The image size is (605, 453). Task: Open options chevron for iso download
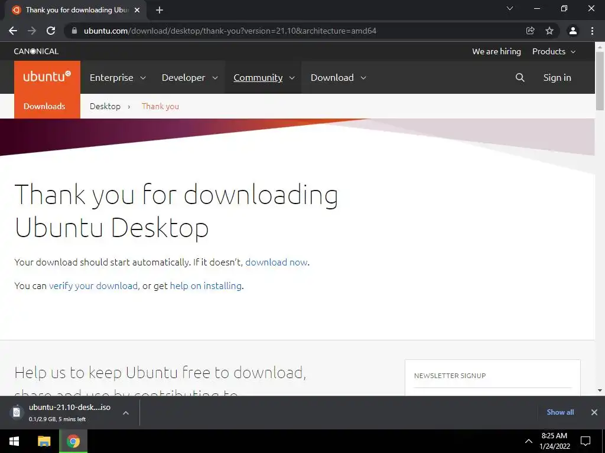(x=126, y=412)
